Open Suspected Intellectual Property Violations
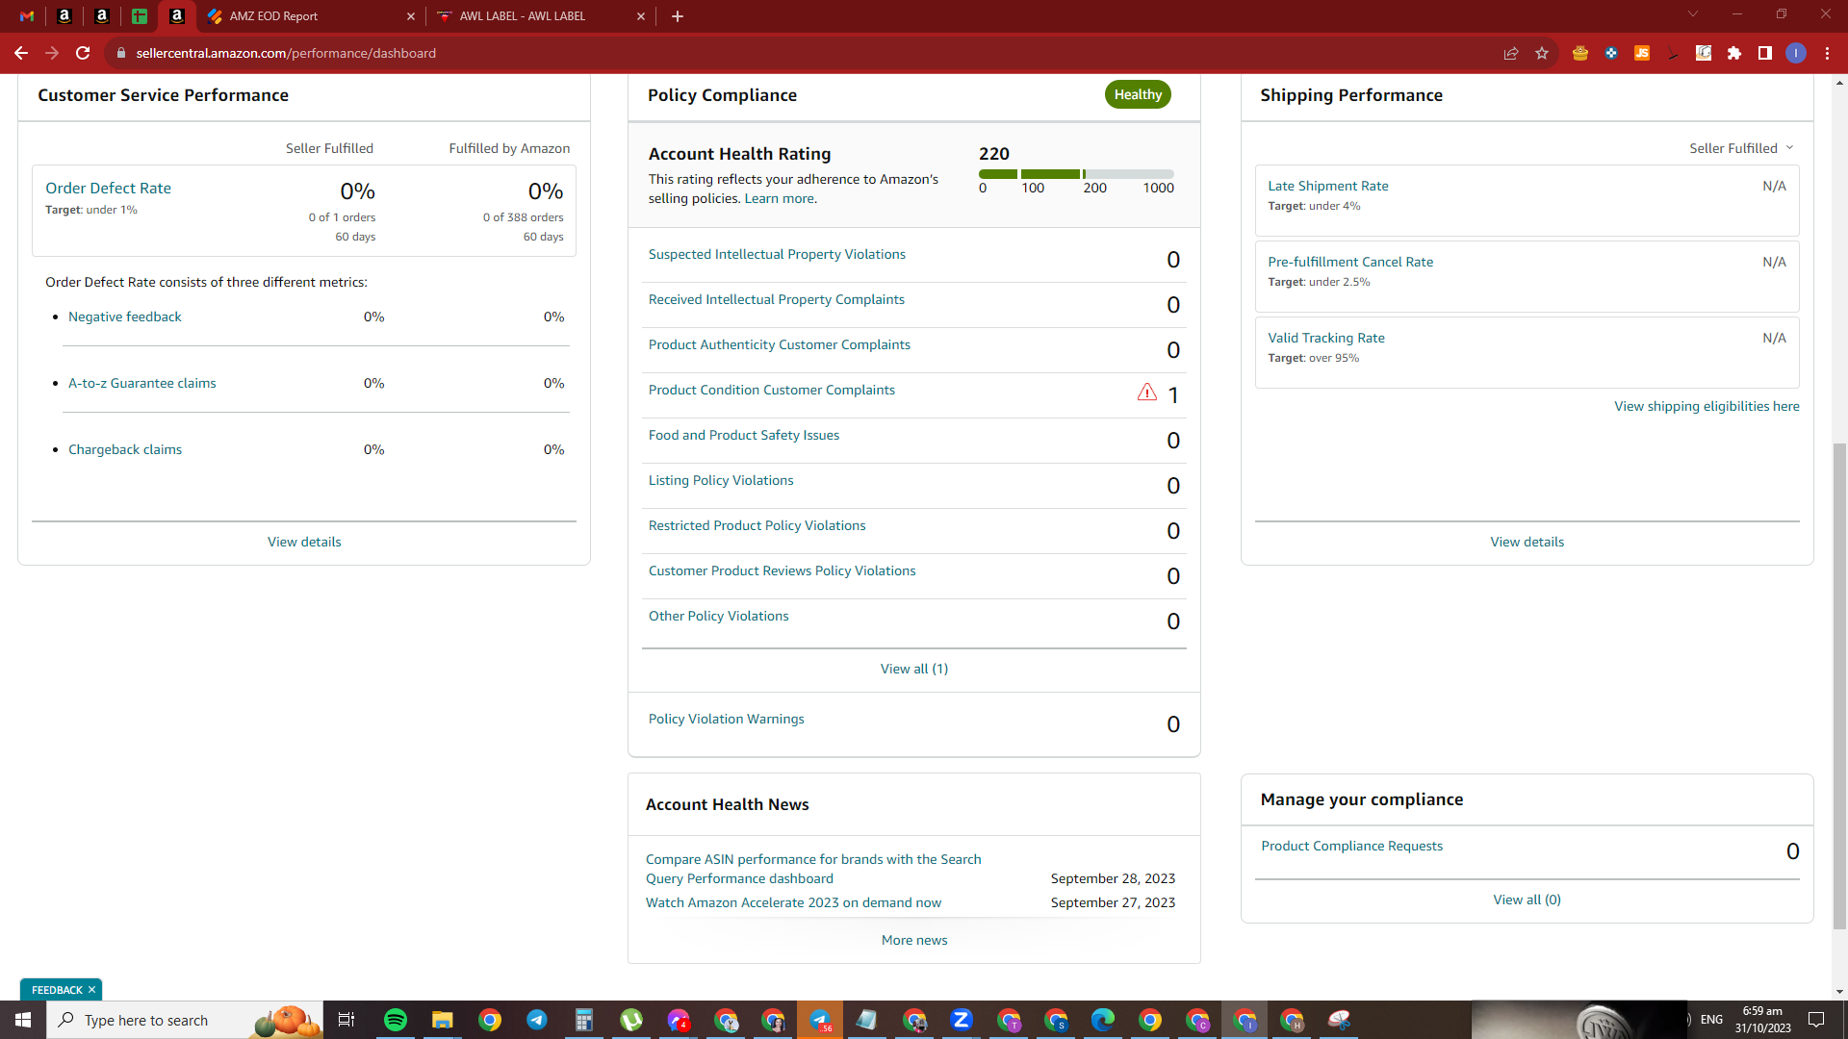This screenshot has height=1039, width=1848. [777, 254]
